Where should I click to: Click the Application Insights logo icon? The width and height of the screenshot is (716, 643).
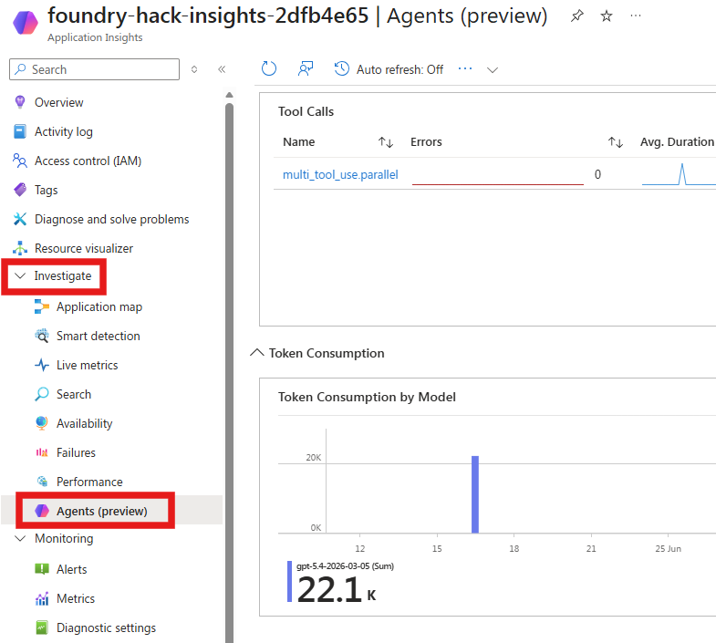[26, 23]
